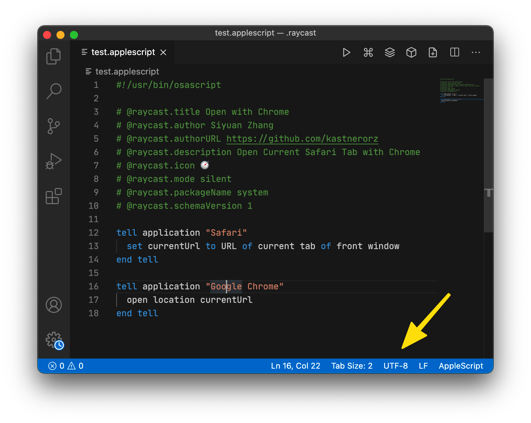This screenshot has width=531, height=423.
Task: Open the Search view icon
Action: coord(54,91)
